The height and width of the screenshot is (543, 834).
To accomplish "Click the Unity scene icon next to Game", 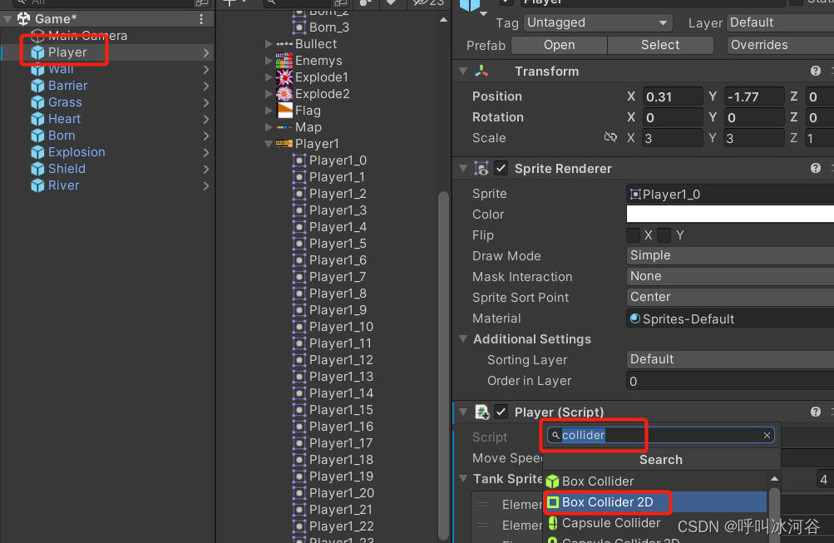I will tap(23, 18).
